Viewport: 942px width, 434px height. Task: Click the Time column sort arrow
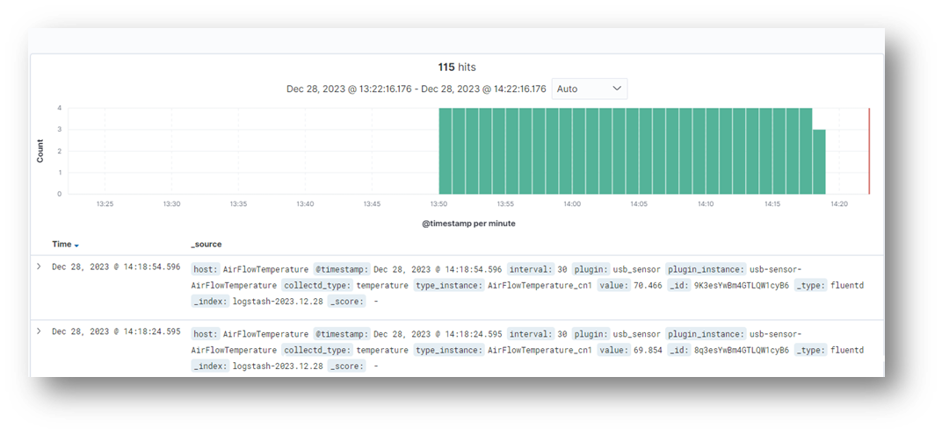[77, 245]
